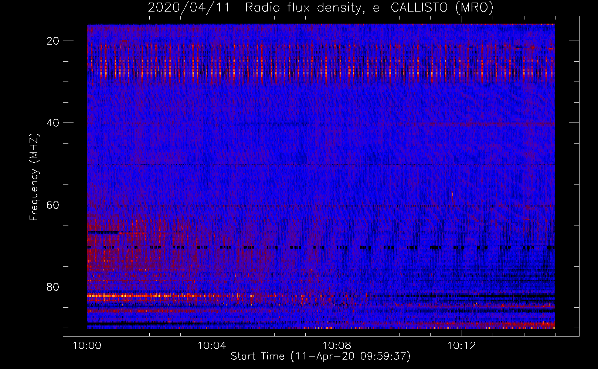
Task: Click the "20" frequency axis label
Action: 53,41
